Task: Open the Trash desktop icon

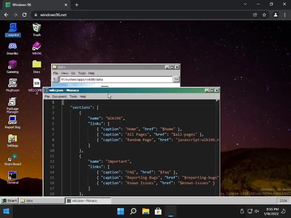Action: 37,30
